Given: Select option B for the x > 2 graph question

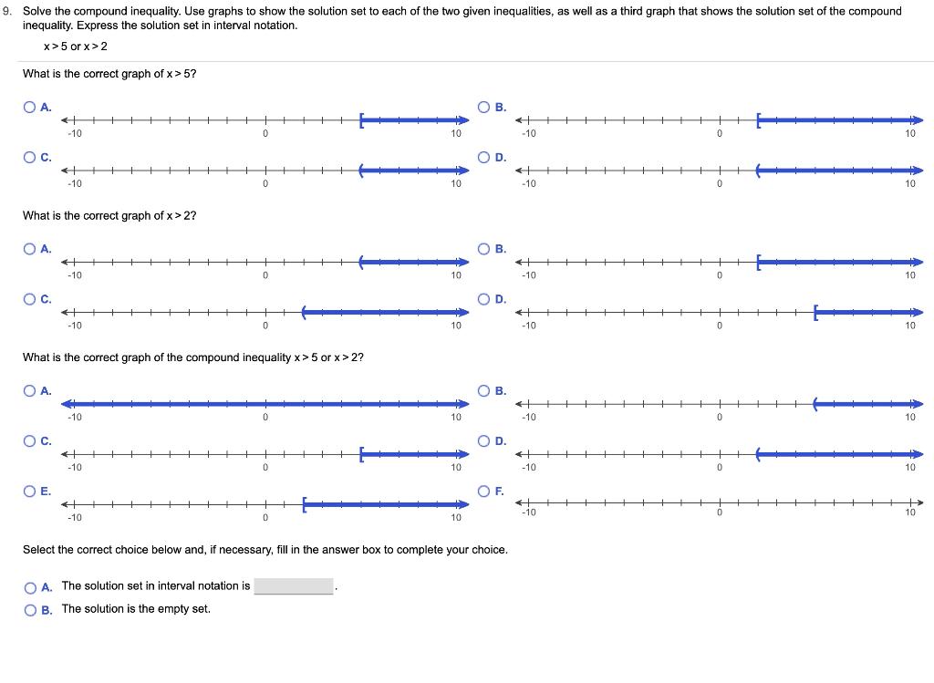Looking at the screenshot, I should [x=482, y=248].
